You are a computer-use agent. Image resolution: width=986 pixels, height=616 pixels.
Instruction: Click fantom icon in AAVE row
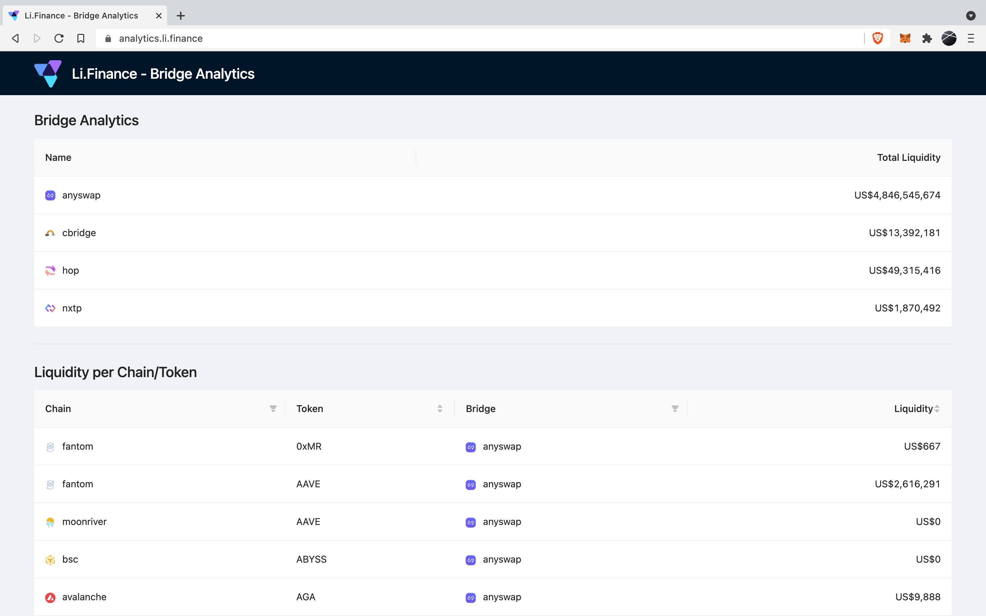pyautogui.click(x=50, y=484)
